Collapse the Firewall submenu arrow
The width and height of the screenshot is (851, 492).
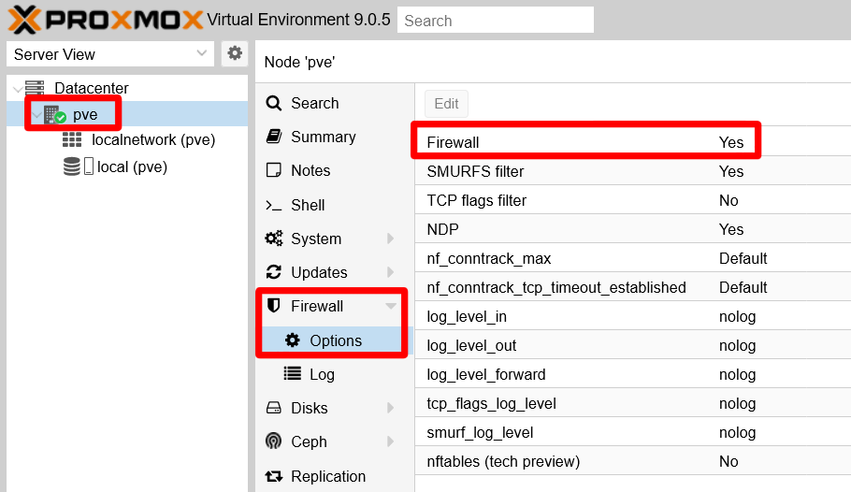click(x=390, y=306)
